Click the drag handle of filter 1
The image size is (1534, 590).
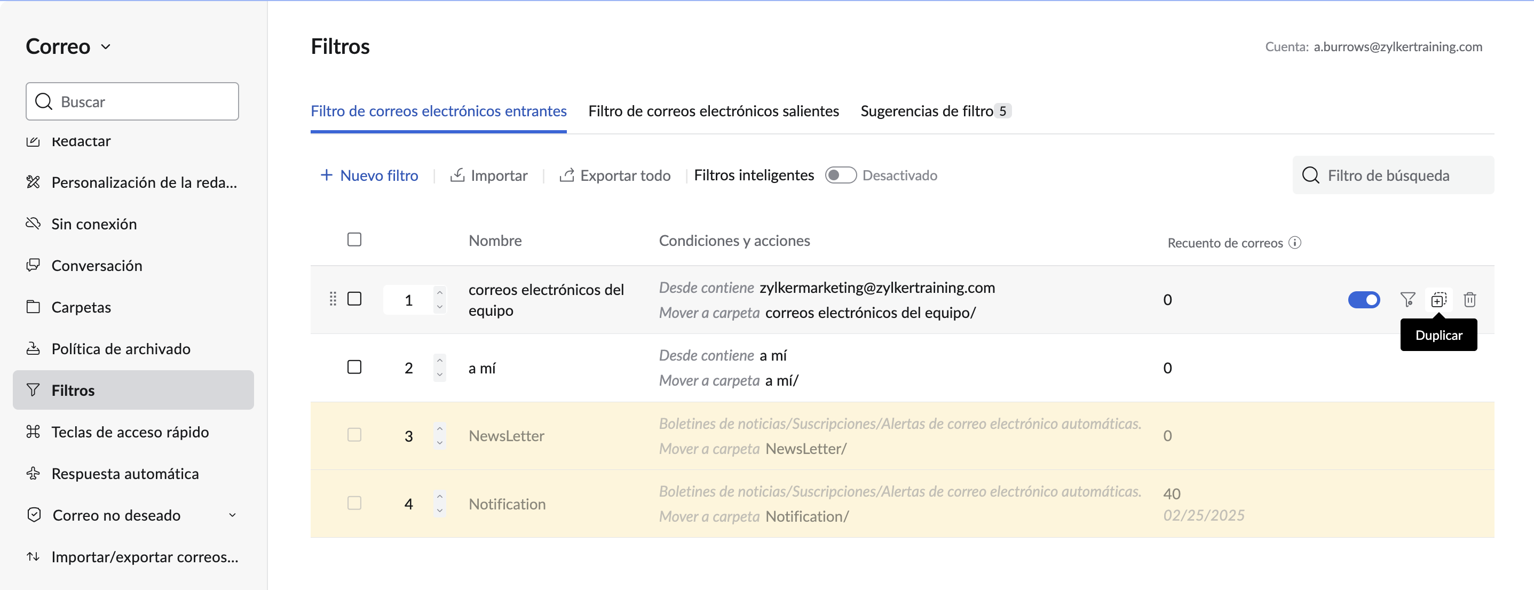tap(333, 299)
